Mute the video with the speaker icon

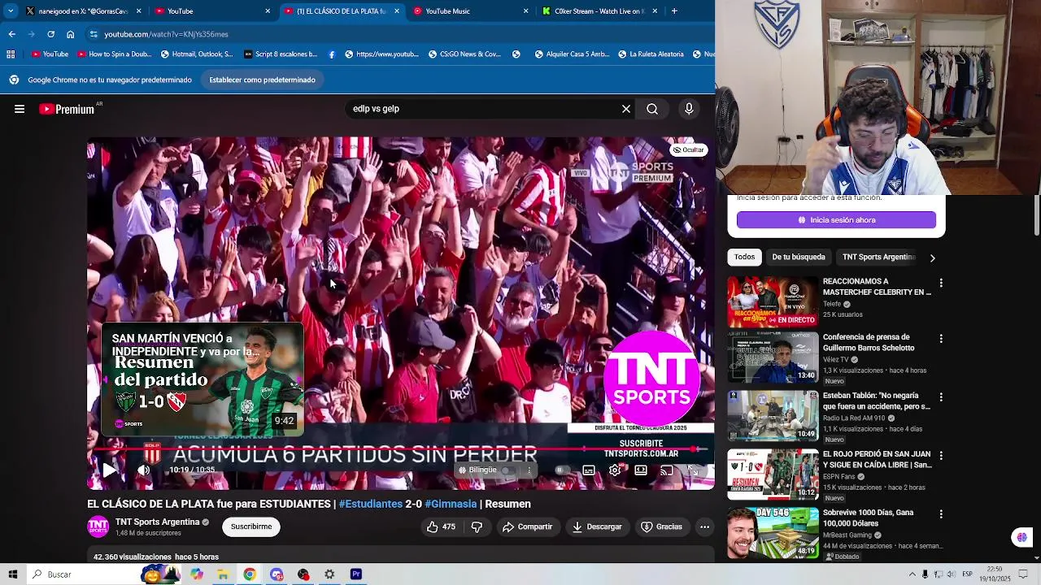pyautogui.click(x=144, y=470)
